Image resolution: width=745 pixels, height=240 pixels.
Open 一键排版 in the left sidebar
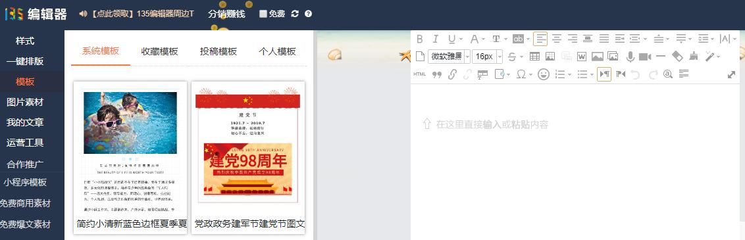(25, 61)
